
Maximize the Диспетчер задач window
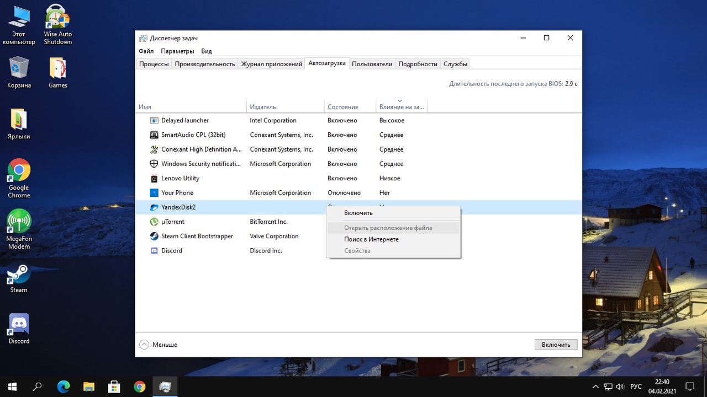coord(546,38)
